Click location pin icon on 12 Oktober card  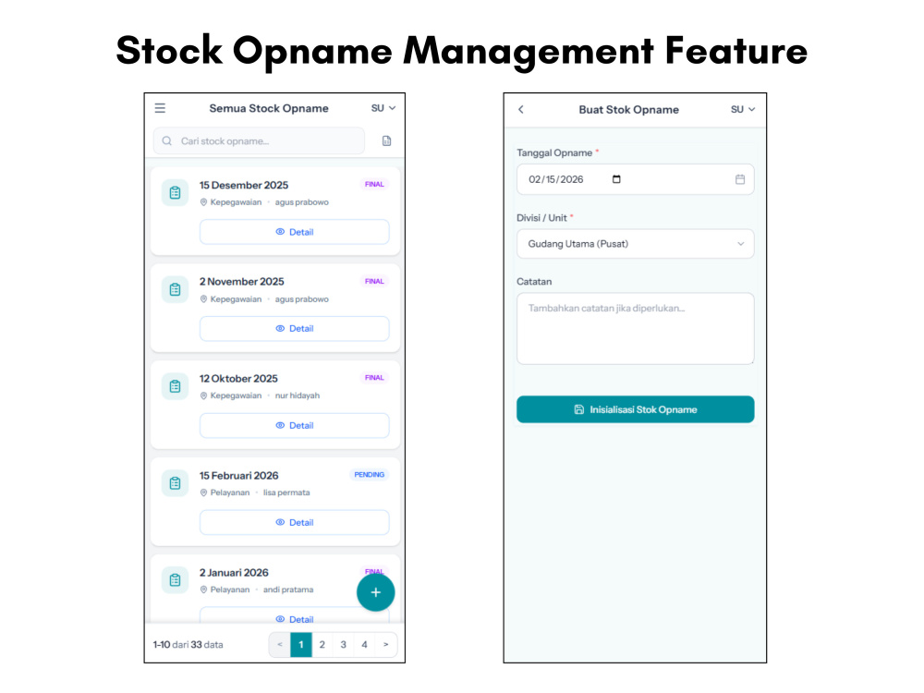click(x=203, y=395)
